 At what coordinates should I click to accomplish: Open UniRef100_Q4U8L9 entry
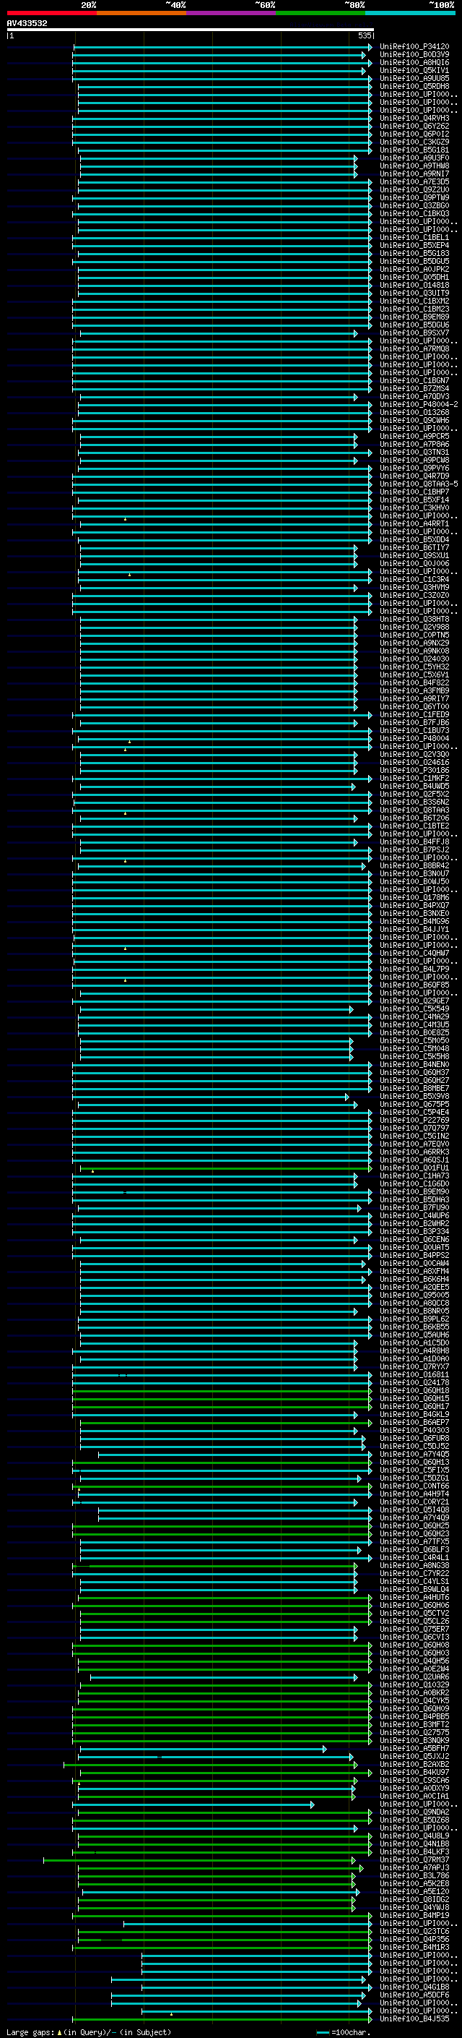(x=414, y=1836)
